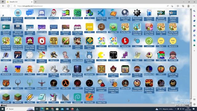197x111 pixels.
Task: Open Clippy assistant icon
Action: (x=137, y=55)
